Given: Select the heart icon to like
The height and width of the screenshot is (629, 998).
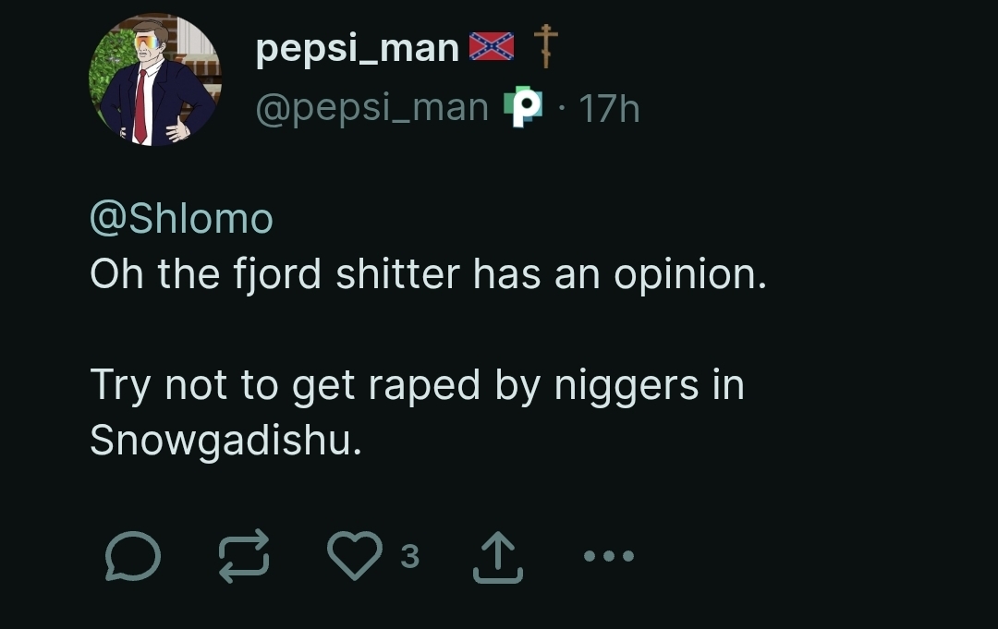Looking at the screenshot, I should point(354,556).
